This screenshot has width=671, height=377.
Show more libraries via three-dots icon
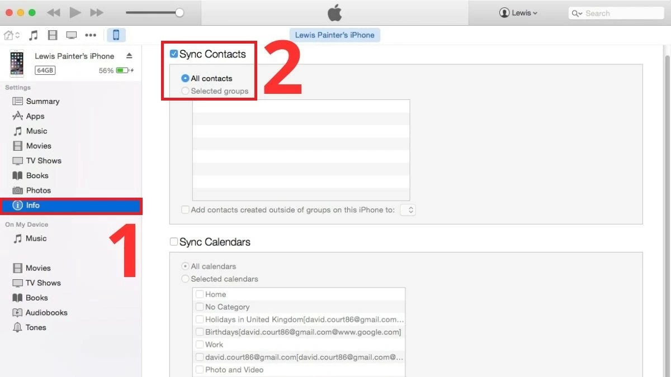(91, 35)
